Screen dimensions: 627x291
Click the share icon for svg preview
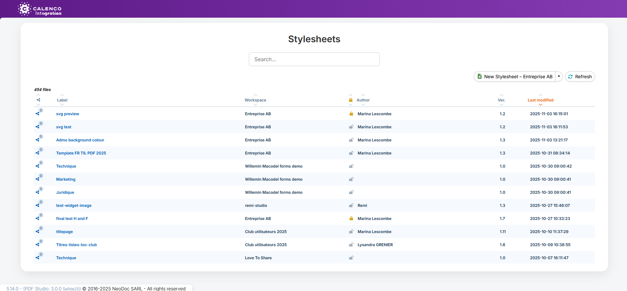(38, 114)
